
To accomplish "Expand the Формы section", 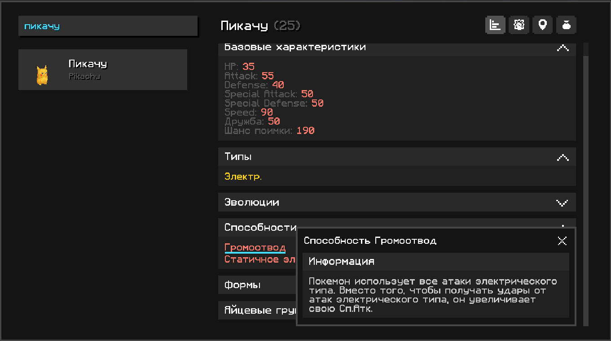I will coord(257,285).
